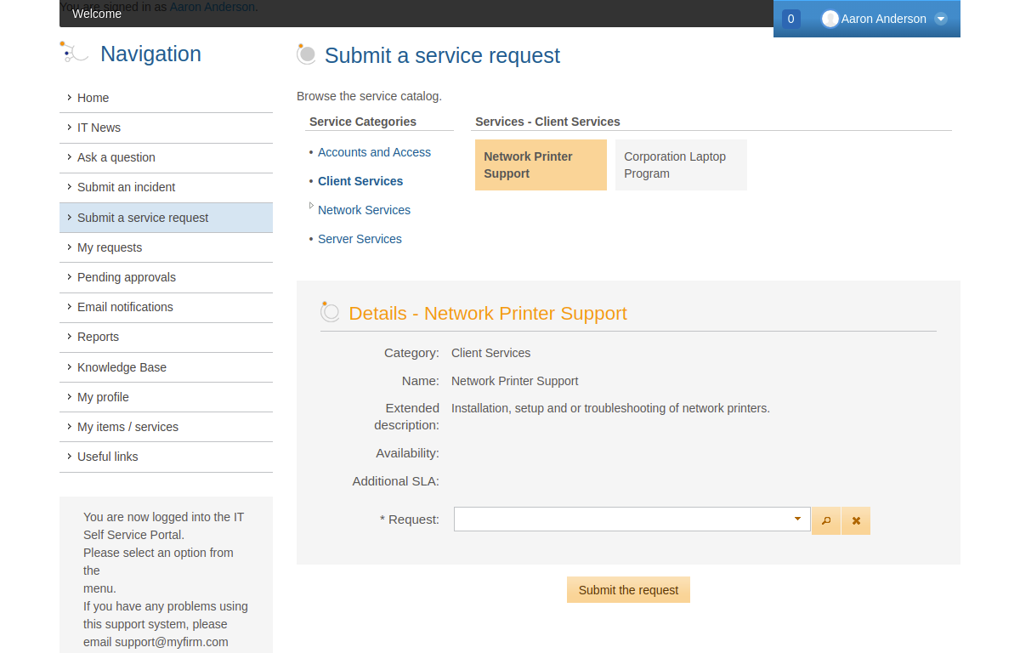
Task: Open the Request dropdown arrow
Action: pos(797,519)
